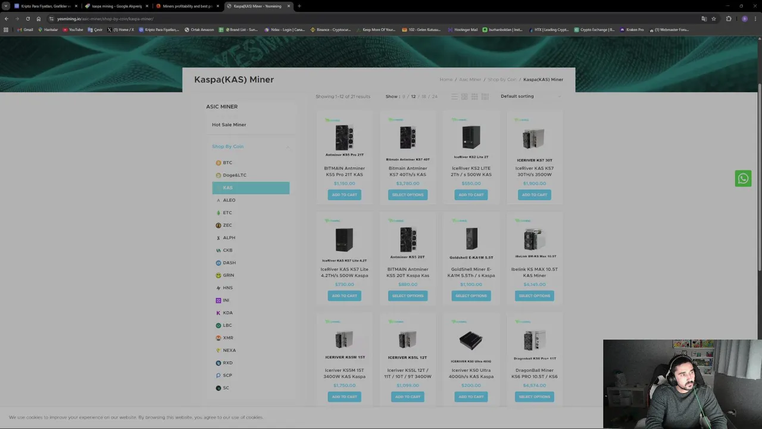The width and height of the screenshot is (762, 429).
Task: Open the Hostinger Mail bookmark
Action: pyautogui.click(x=463, y=30)
